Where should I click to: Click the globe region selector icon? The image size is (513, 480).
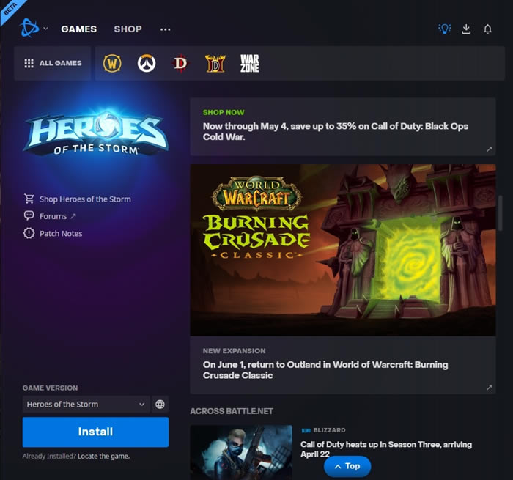160,405
